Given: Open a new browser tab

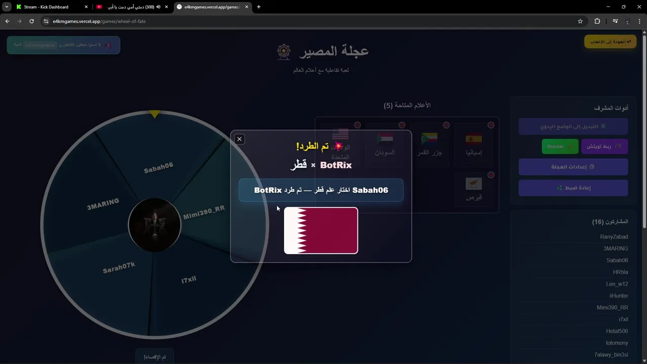Looking at the screenshot, I should tap(259, 7).
